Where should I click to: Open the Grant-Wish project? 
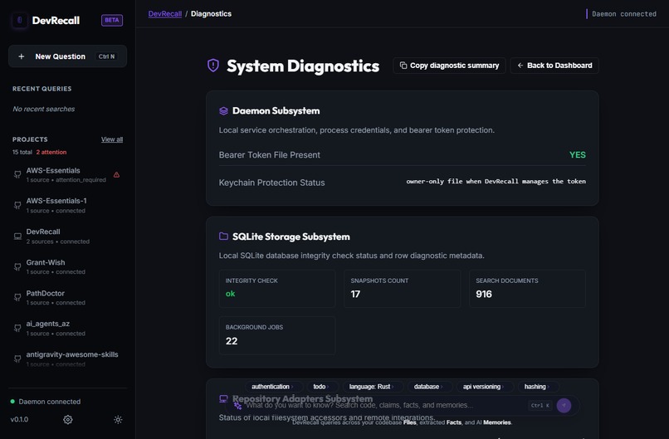pyautogui.click(x=67, y=266)
